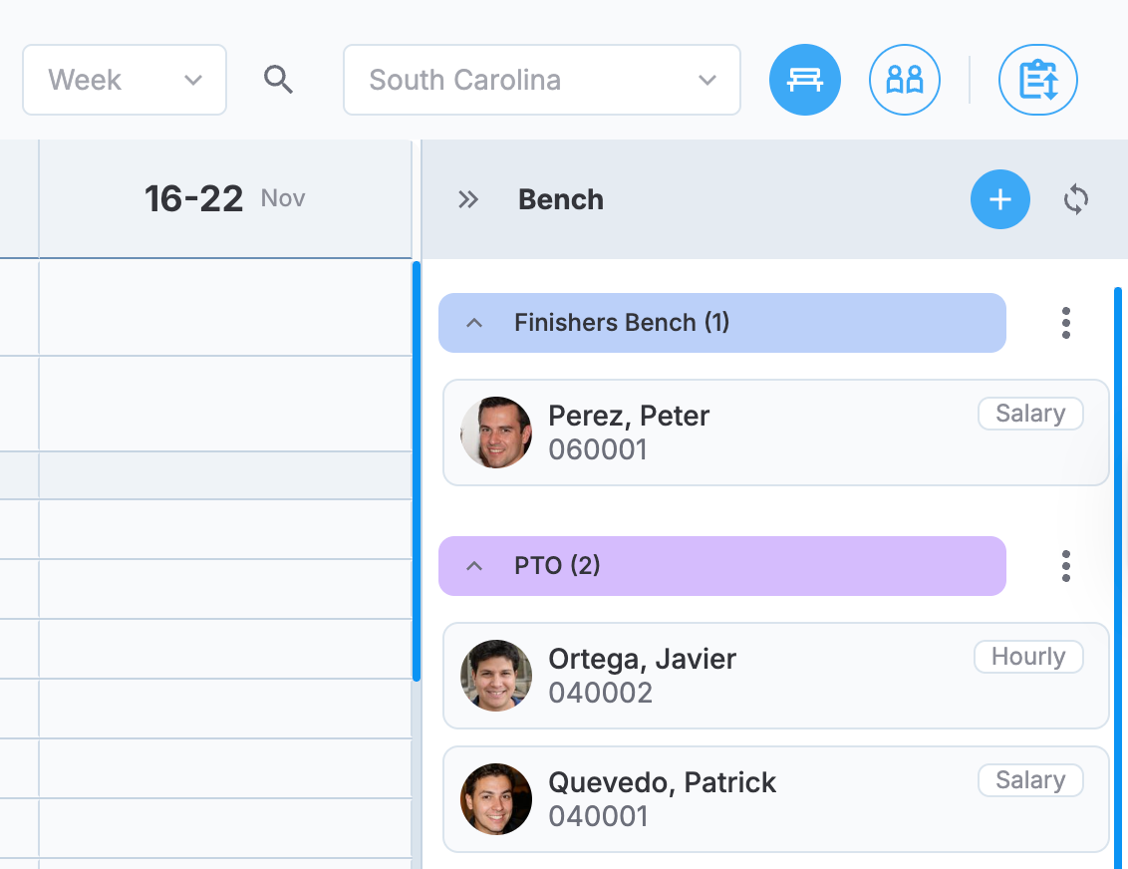Collapse the PTO group
The height and width of the screenshot is (869, 1128).
coord(474,566)
